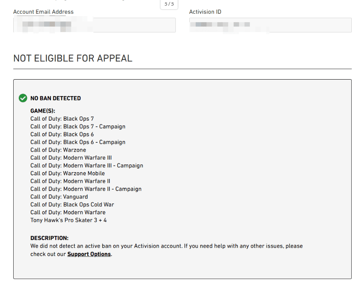Click the green checkmark status icon
This screenshot has width=352, height=281.
(x=22, y=98)
